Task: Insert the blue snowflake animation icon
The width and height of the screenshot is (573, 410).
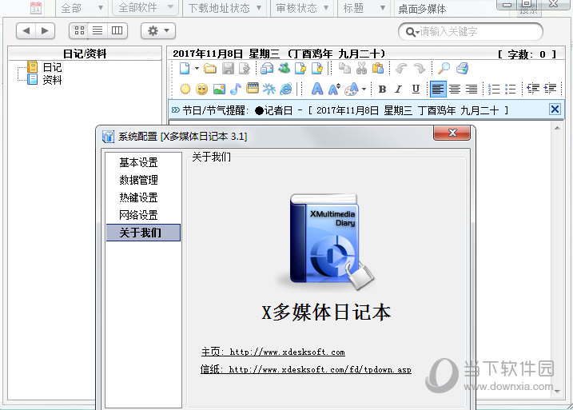Action: tap(269, 89)
